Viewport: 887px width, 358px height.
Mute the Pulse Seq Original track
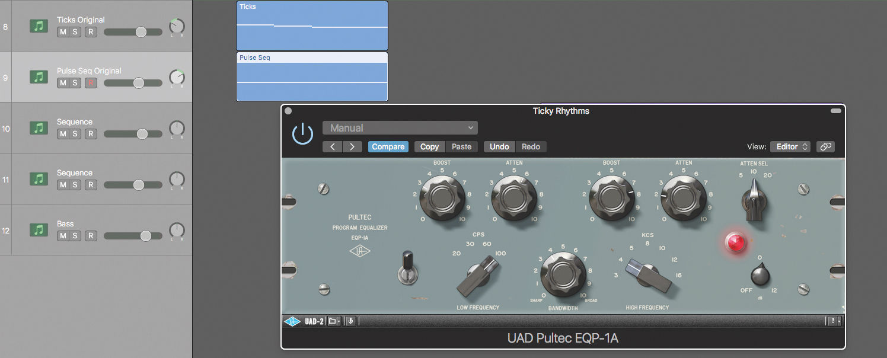point(63,83)
